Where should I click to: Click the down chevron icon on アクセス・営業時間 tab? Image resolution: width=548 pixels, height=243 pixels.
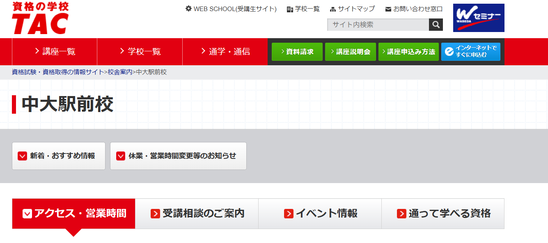pyautogui.click(x=27, y=214)
